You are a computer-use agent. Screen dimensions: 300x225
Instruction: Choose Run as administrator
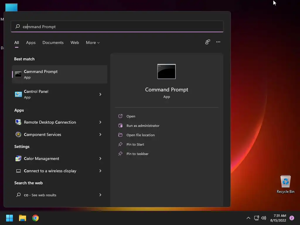click(143, 125)
